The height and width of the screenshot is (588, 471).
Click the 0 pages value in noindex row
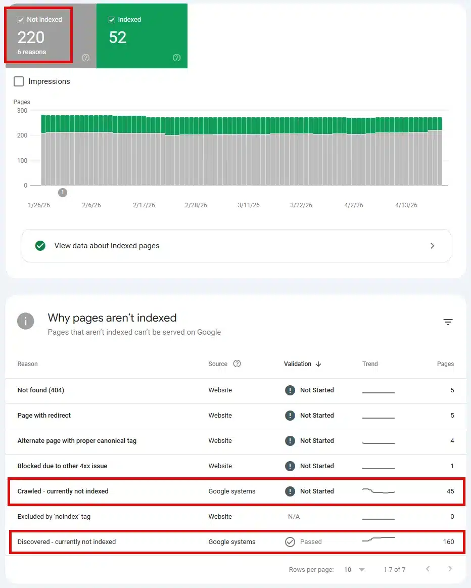pos(452,517)
